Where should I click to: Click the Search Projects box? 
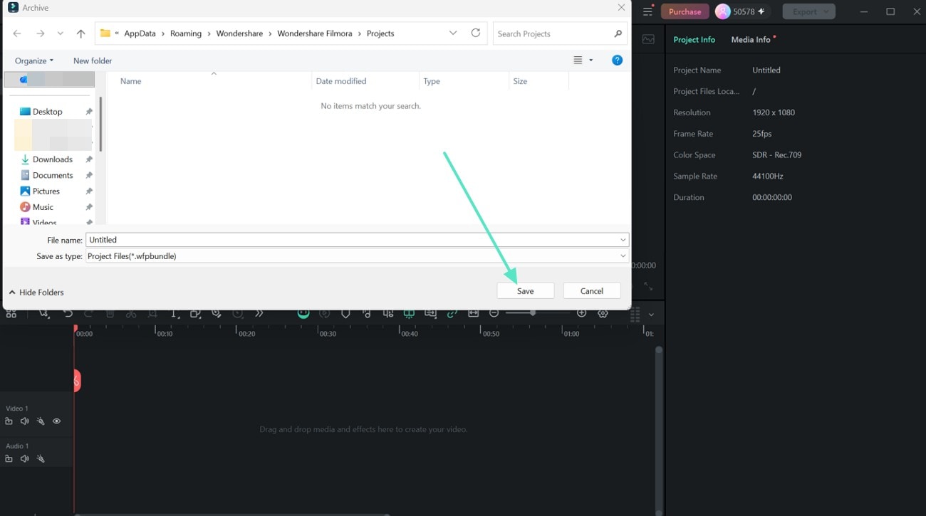[x=561, y=33]
